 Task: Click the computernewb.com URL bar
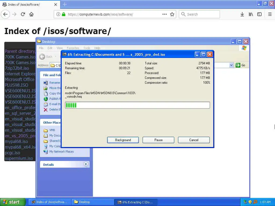tap(115, 14)
